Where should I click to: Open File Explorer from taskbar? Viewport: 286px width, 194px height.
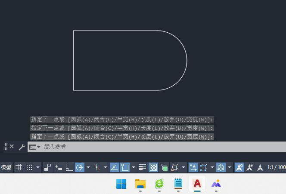pos(140,184)
